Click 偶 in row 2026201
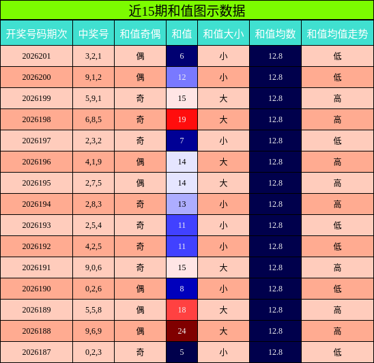Screen dimensions: 374x363 (x=141, y=56)
